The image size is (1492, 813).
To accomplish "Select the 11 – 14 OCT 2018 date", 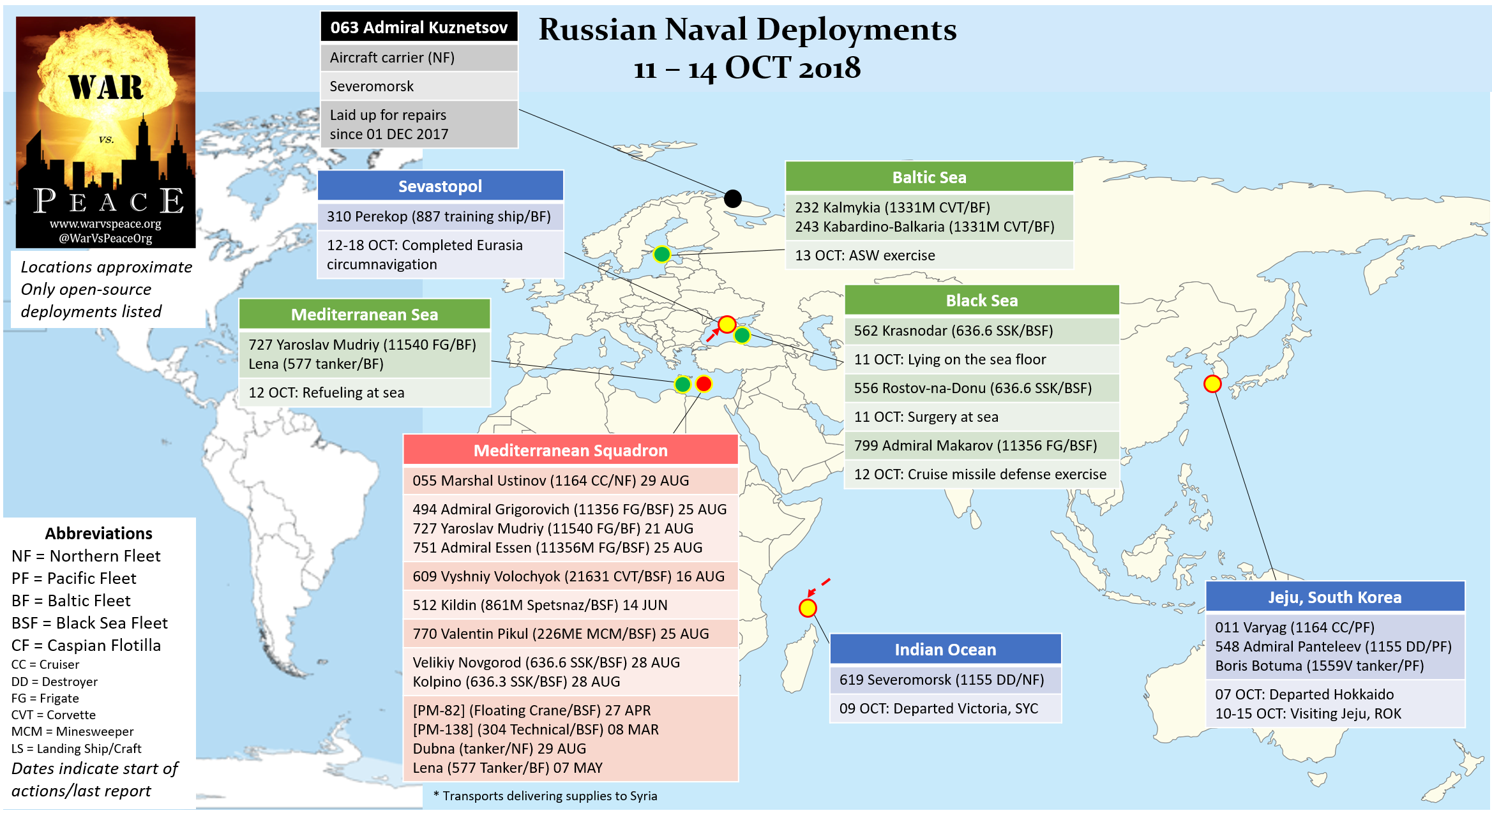I will point(748,68).
